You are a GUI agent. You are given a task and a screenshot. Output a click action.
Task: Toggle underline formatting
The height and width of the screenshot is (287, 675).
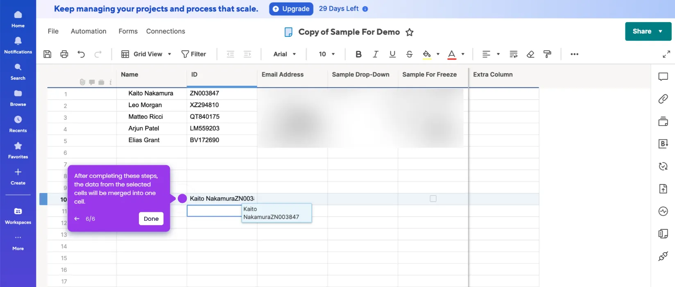[x=392, y=54]
